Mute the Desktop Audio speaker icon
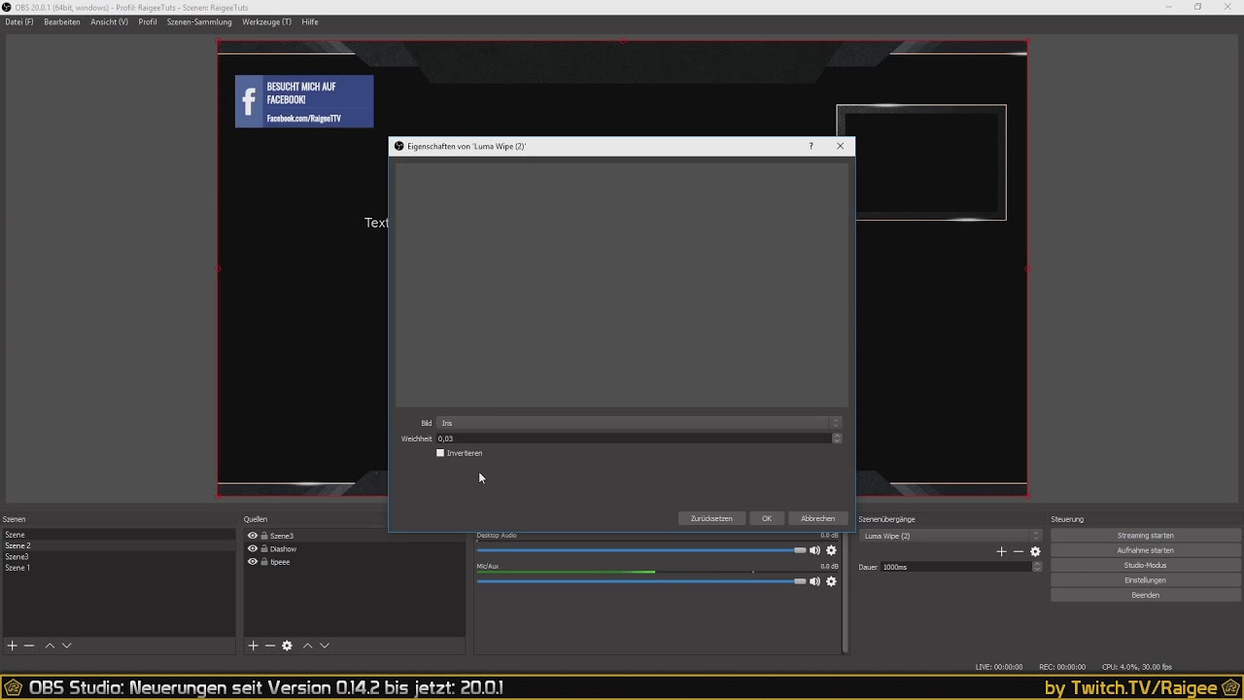The image size is (1244, 700). click(814, 550)
